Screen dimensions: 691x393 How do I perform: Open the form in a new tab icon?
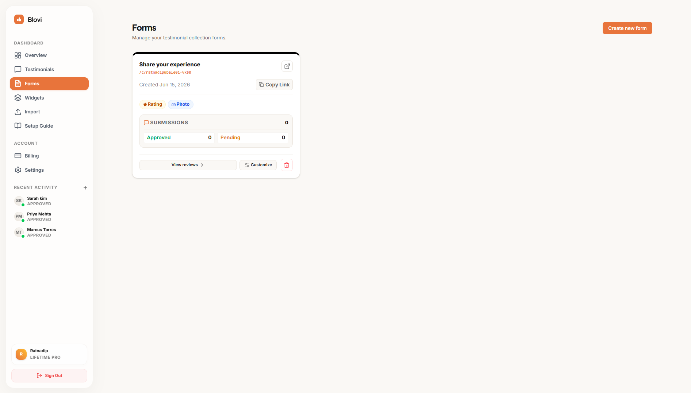[x=287, y=66]
